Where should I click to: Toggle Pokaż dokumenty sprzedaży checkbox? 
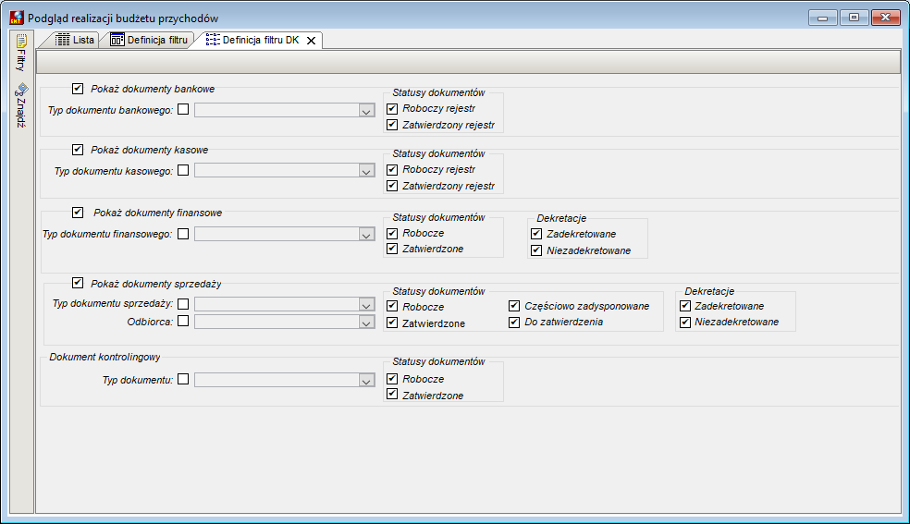click(x=78, y=283)
